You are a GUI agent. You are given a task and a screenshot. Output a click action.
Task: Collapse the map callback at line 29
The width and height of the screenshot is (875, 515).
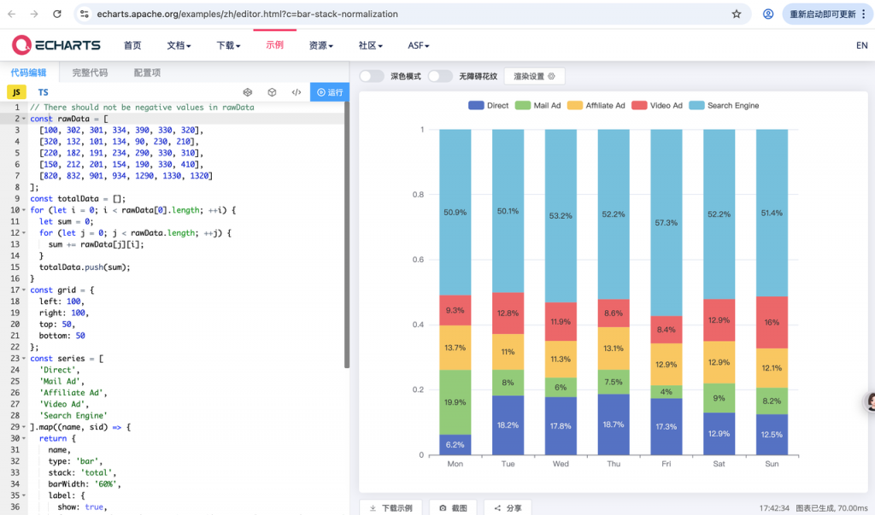tap(23, 427)
